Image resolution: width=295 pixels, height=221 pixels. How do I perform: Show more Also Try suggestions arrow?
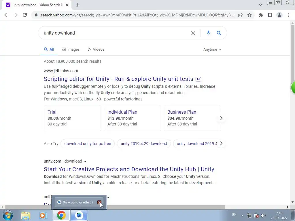(x=222, y=143)
